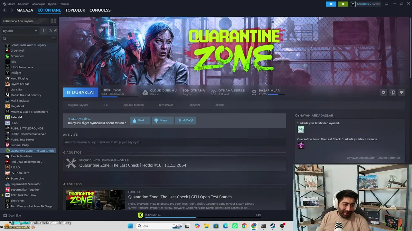412x231 pixels.
Task: Click the activity post input field
Action: click(x=174, y=142)
